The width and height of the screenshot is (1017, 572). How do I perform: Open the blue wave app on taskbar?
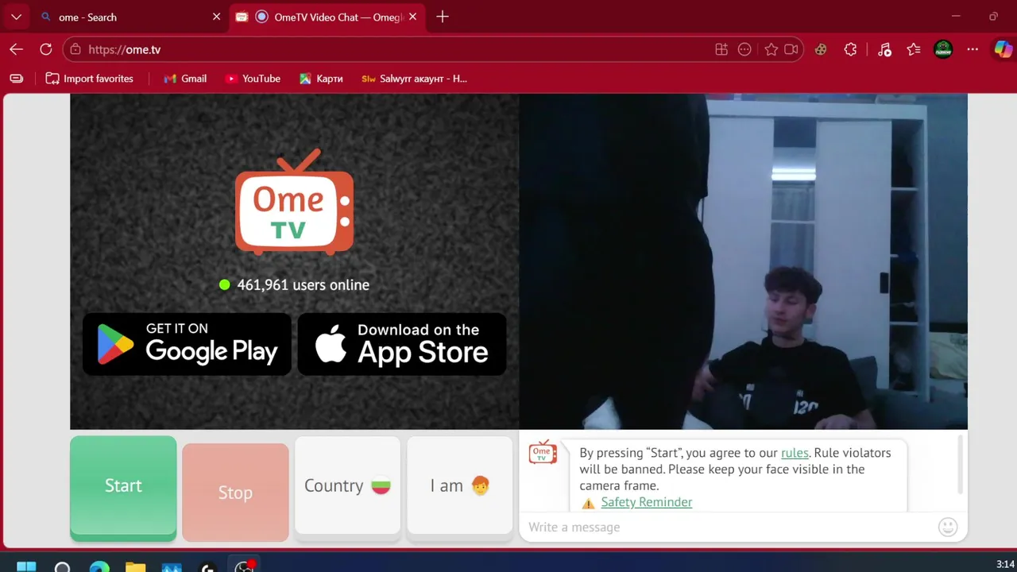coord(172,566)
